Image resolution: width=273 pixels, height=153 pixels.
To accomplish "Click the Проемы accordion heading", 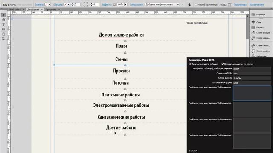I will click(x=121, y=71).
